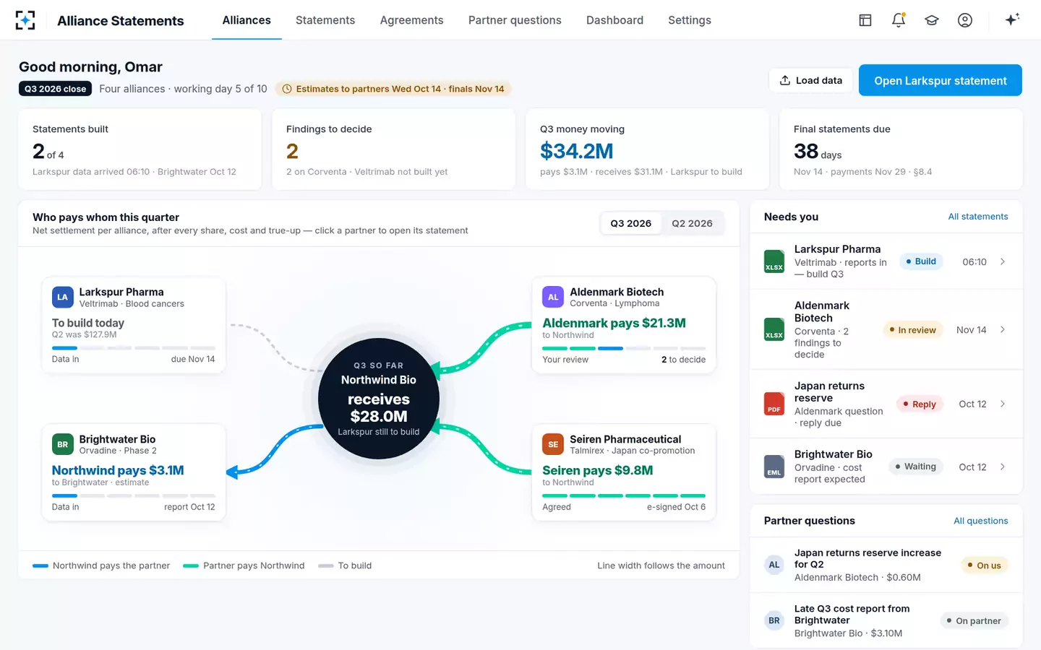Click Open Larkspur statement button

940,80
